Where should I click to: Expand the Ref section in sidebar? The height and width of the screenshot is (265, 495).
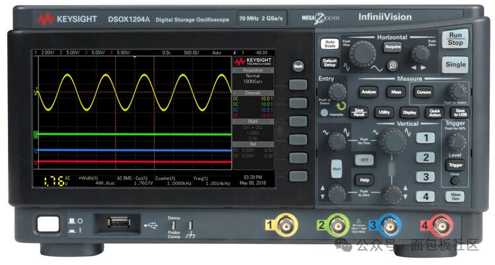253,144
